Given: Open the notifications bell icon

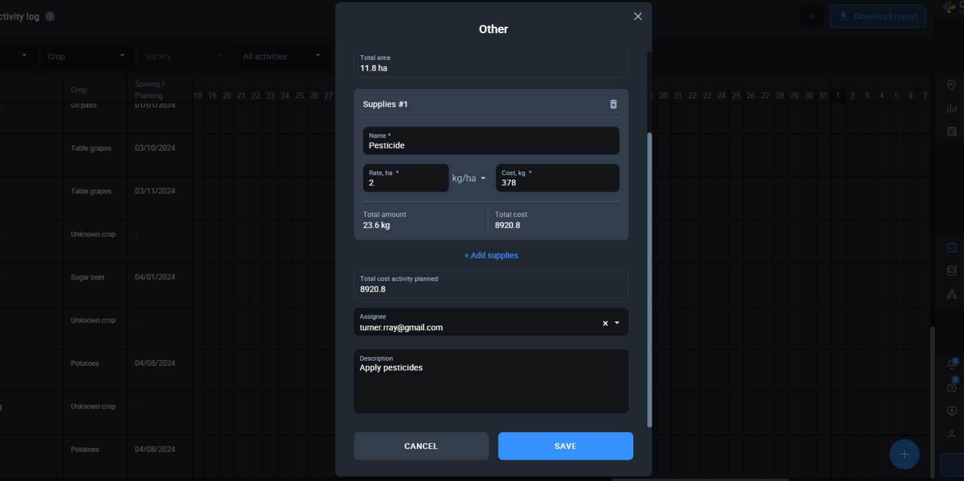Looking at the screenshot, I should [x=951, y=363].
